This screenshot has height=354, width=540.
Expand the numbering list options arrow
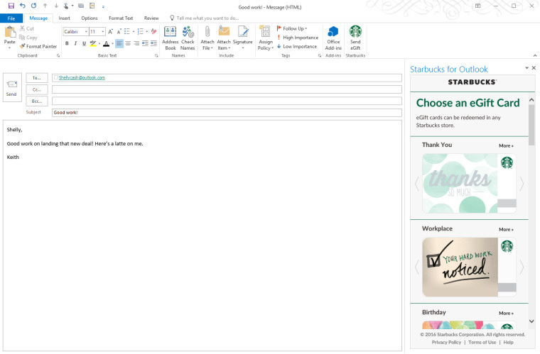coord(146,32)
